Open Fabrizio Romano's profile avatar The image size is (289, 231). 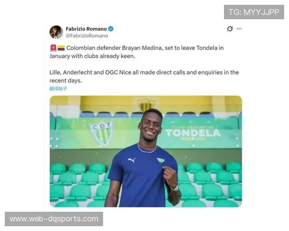point(56,32)
